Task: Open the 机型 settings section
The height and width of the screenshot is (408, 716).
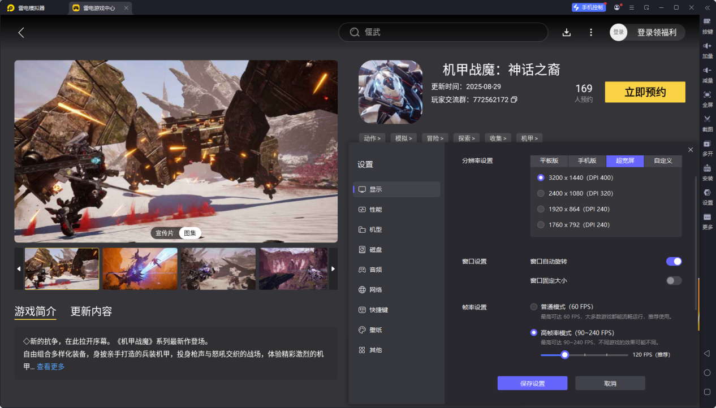Action: [x=396, y=230]
